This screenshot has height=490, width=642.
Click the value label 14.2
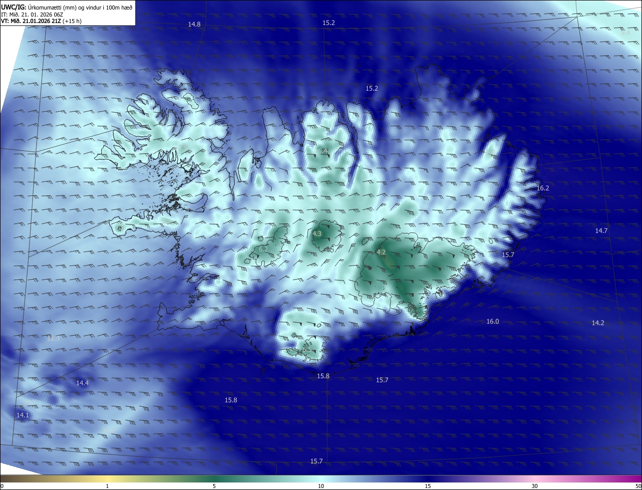coord(598,323)
